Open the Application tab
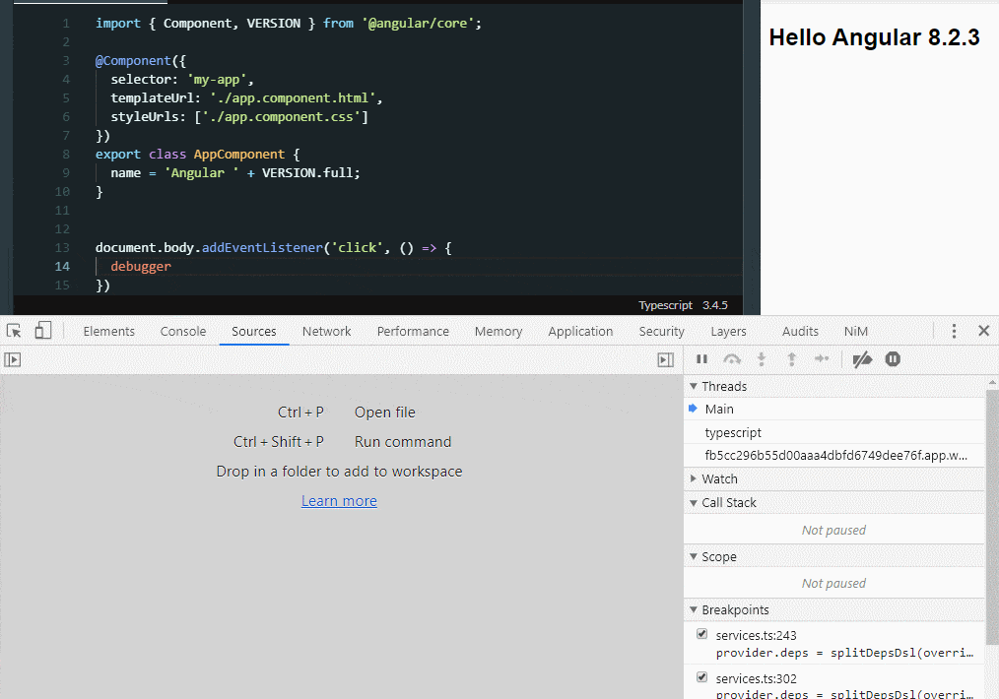This screenshot has height=699, width=999. pyautogui.click(x=580, y=331)
